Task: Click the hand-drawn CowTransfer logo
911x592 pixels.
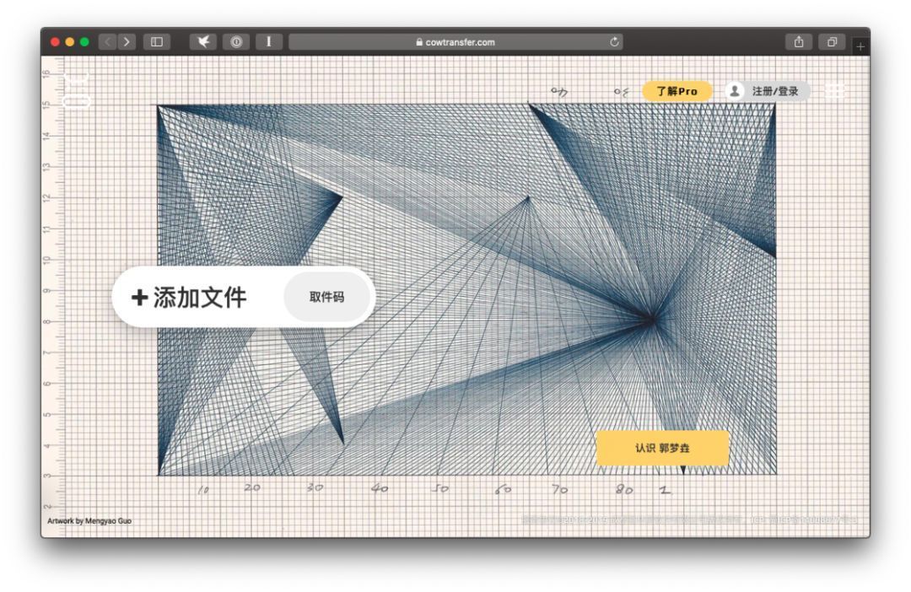Action: pos(78,89)
